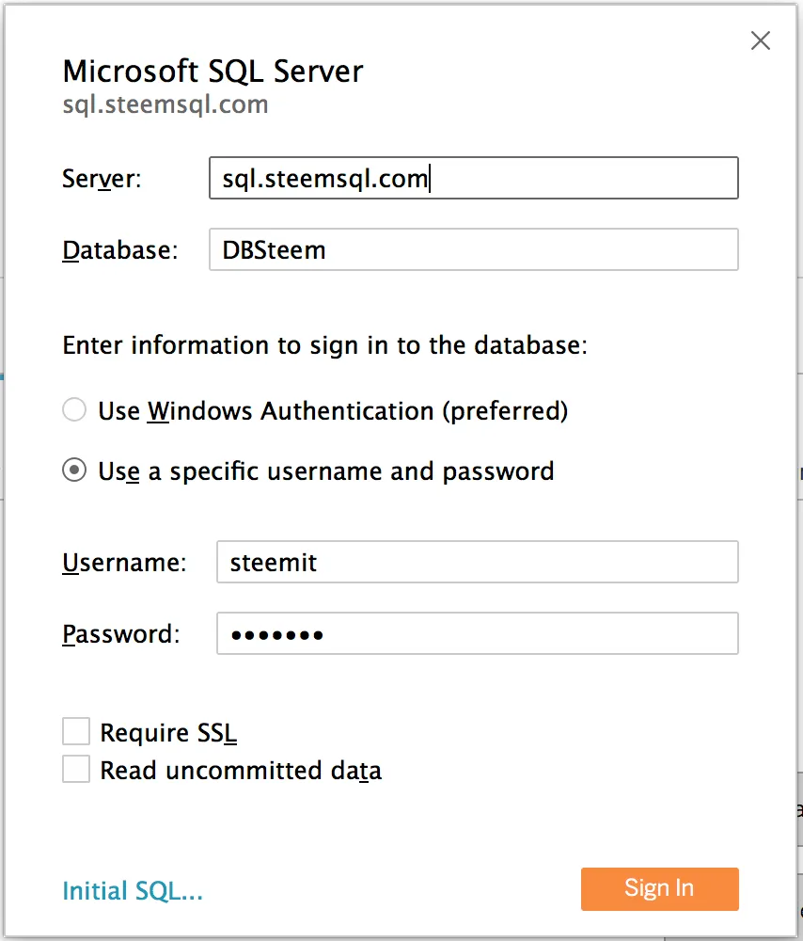This screenshot has height=941, width=803.
Task: Close the Microsoft SQL Server dialog
Action: click(x=761, y=40)
